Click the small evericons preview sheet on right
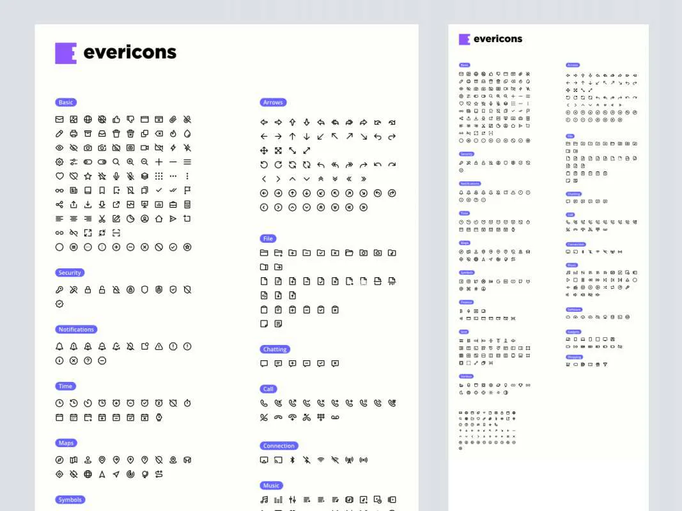The image size is (682, 511). point(548,256)
